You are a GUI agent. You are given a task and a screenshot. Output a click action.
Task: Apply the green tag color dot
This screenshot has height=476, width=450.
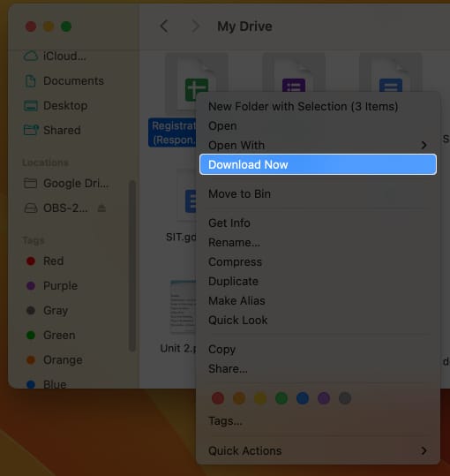click(x=281, y=398)
